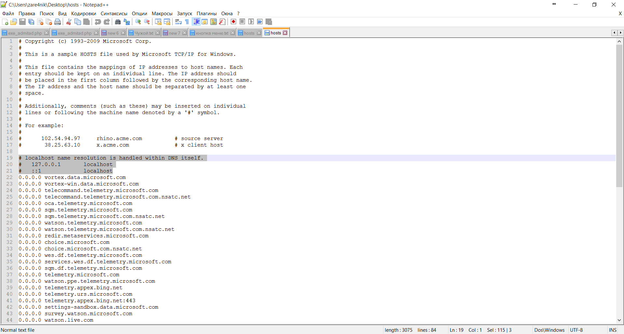Click the Redo toolbar icon
Screen dimensions: 624x334
[x=107, y=22]
